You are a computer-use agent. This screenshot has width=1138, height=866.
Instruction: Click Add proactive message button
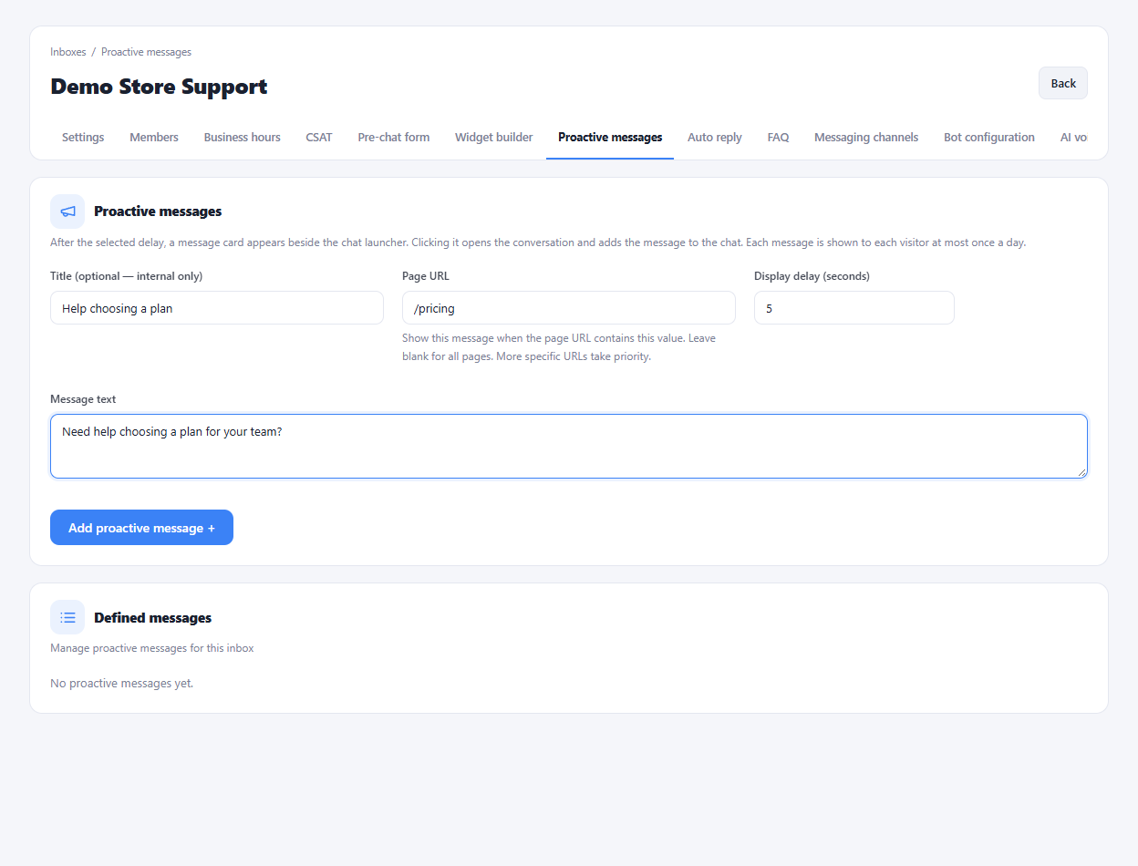click(141, 528)
